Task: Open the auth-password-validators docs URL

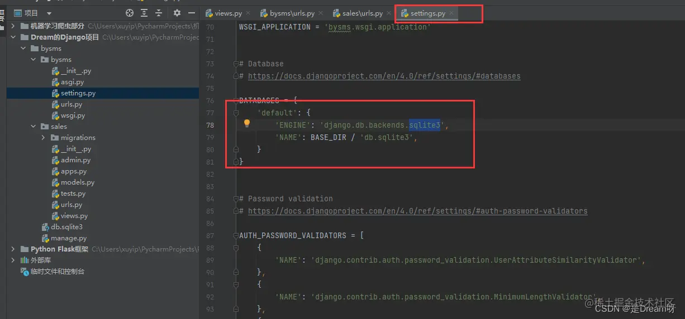Action: point(417,211)
